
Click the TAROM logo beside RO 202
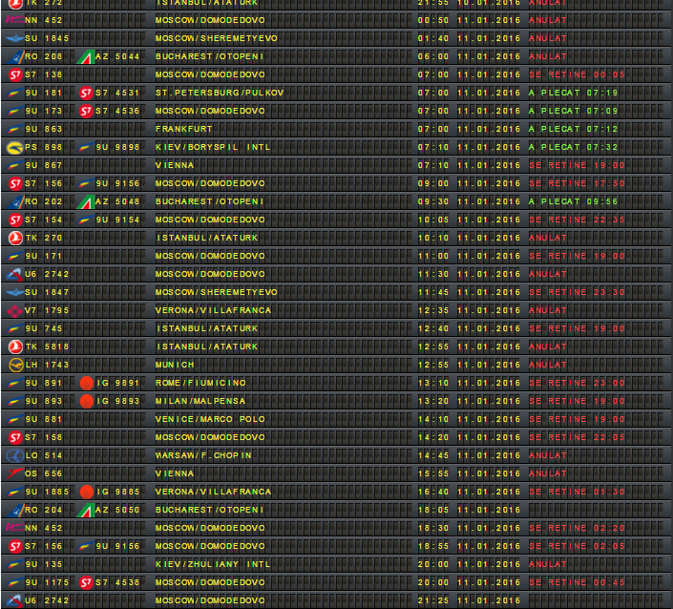pos(13,201)
